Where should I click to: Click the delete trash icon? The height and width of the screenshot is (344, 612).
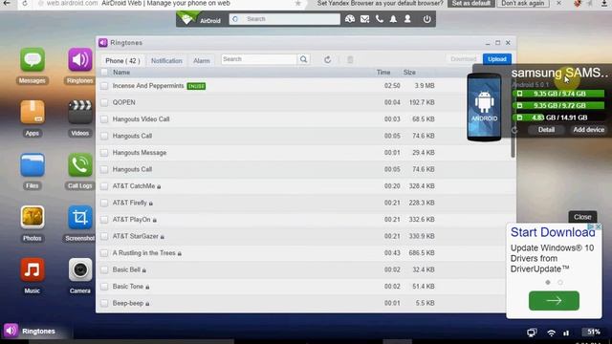[350, 59]
